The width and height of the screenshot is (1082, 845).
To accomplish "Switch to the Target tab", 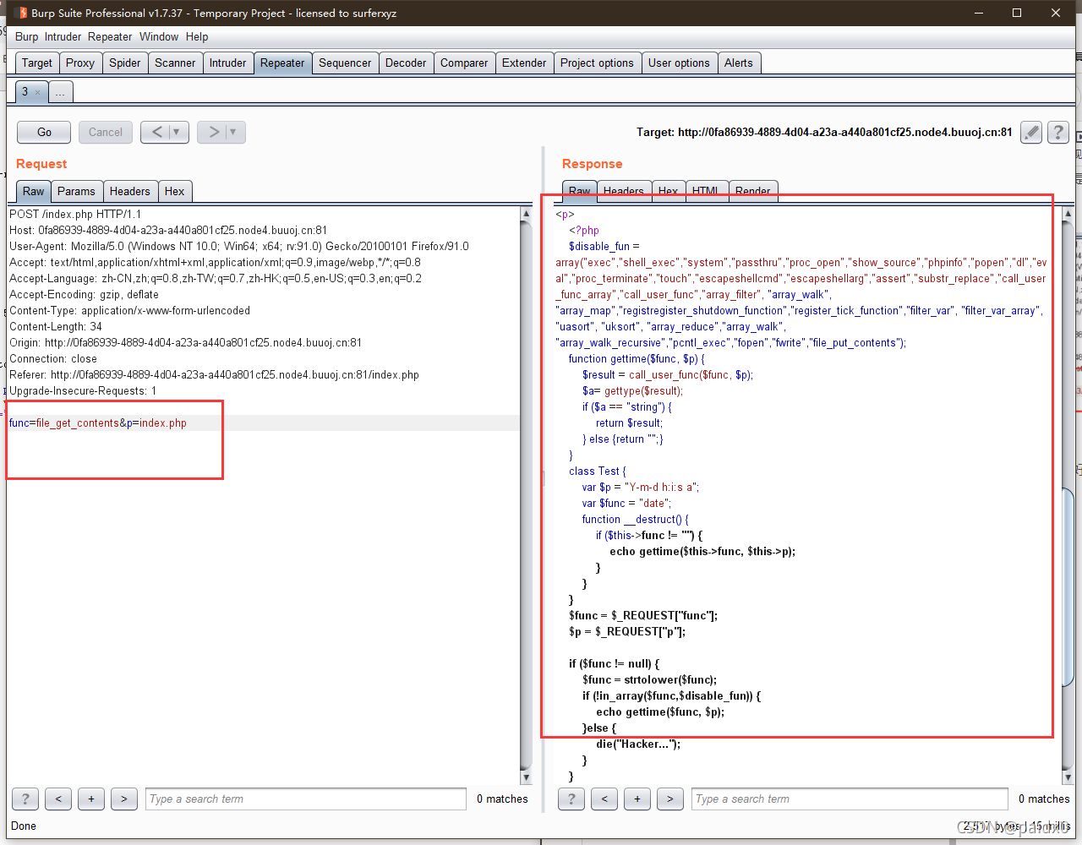I will [x=37, y=63].
